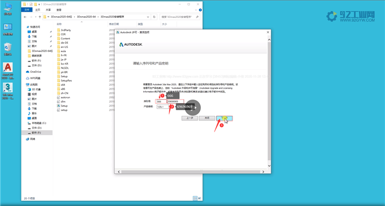This screenshot has height=206, width=385.
Task: Open the 文件 menu tab in Explorer
Action: (27, 10)
